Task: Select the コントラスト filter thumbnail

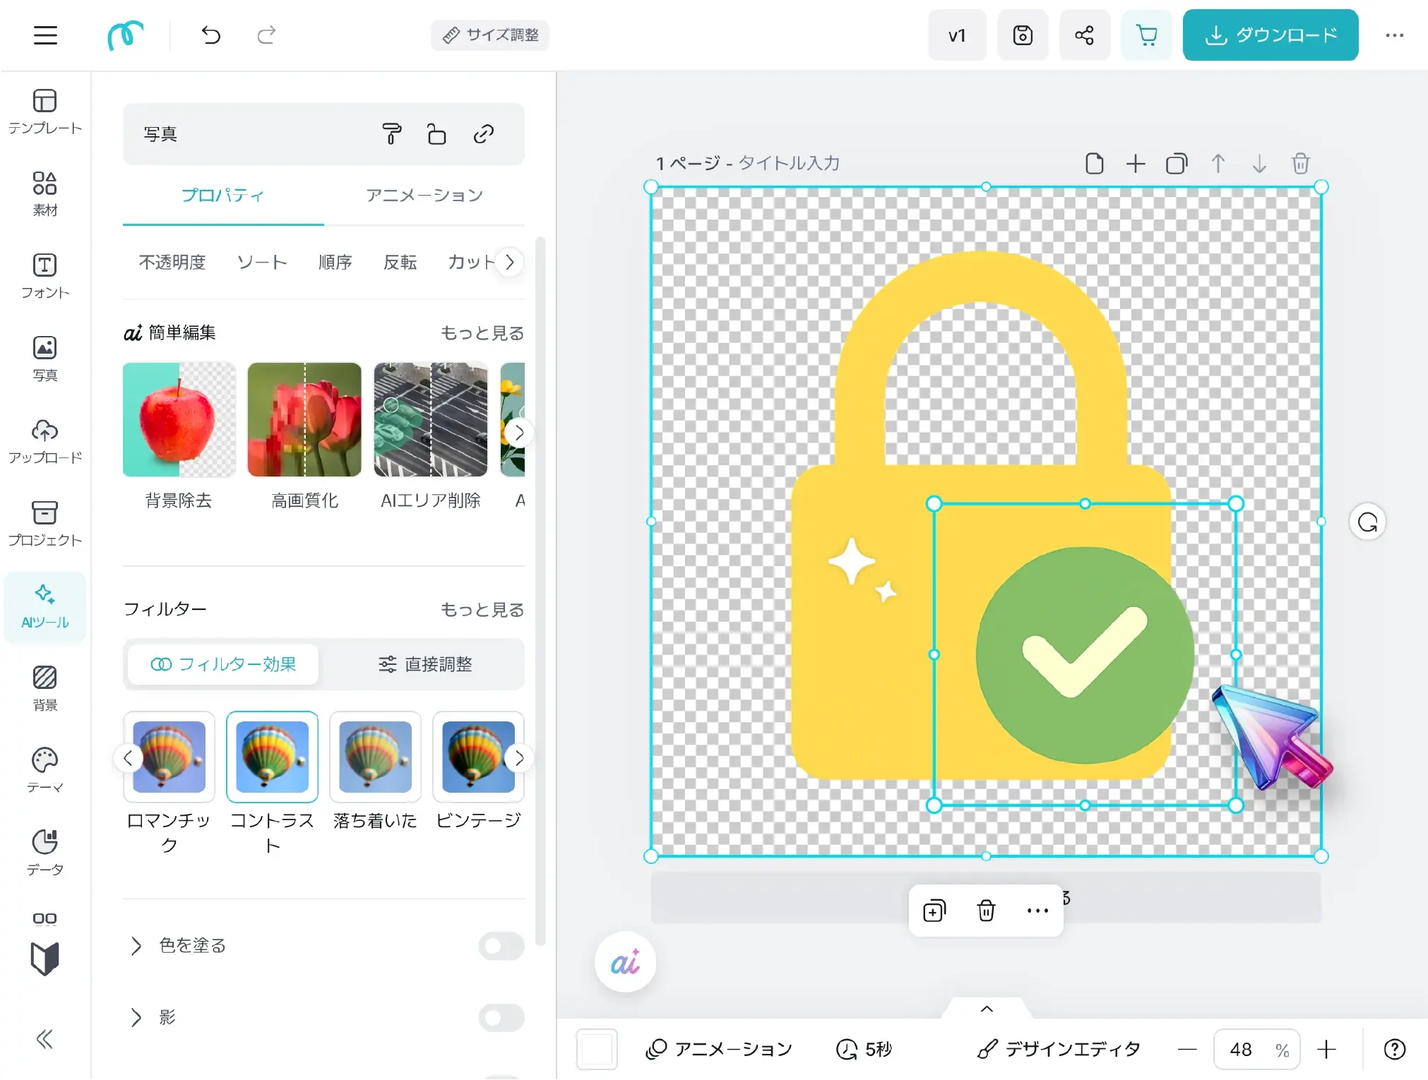Action: click(272, 757)
